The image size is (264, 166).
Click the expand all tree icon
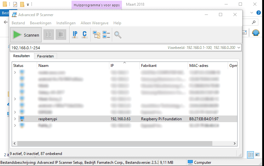[97, 35]
